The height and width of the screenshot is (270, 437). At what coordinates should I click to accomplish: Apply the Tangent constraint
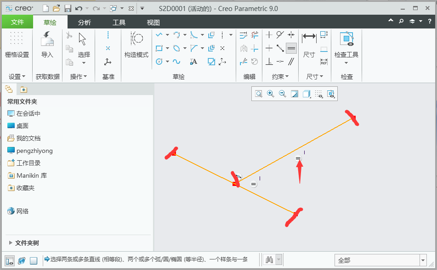pos(280,35)
